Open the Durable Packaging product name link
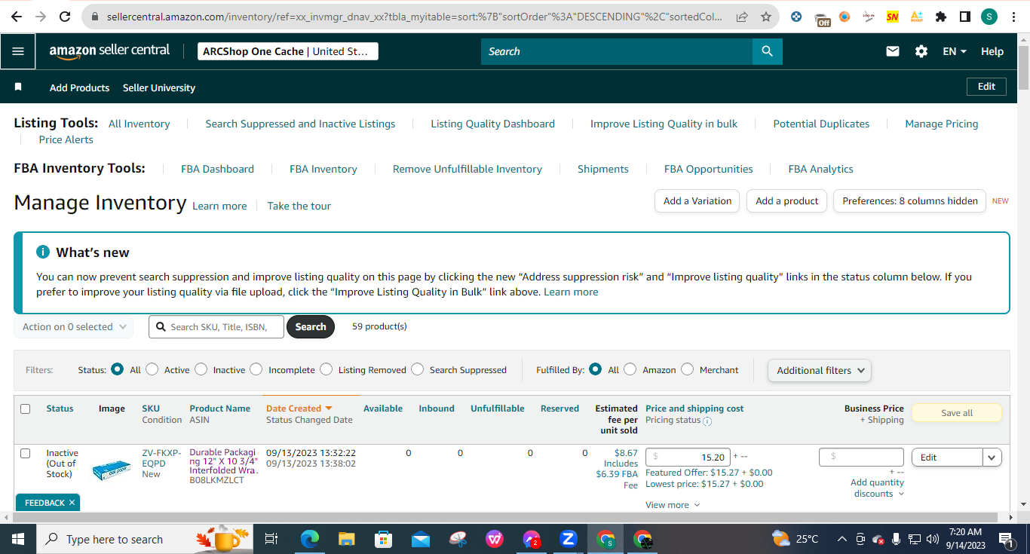The width and height of the screenshot is (1030, 554). (223, 461)
